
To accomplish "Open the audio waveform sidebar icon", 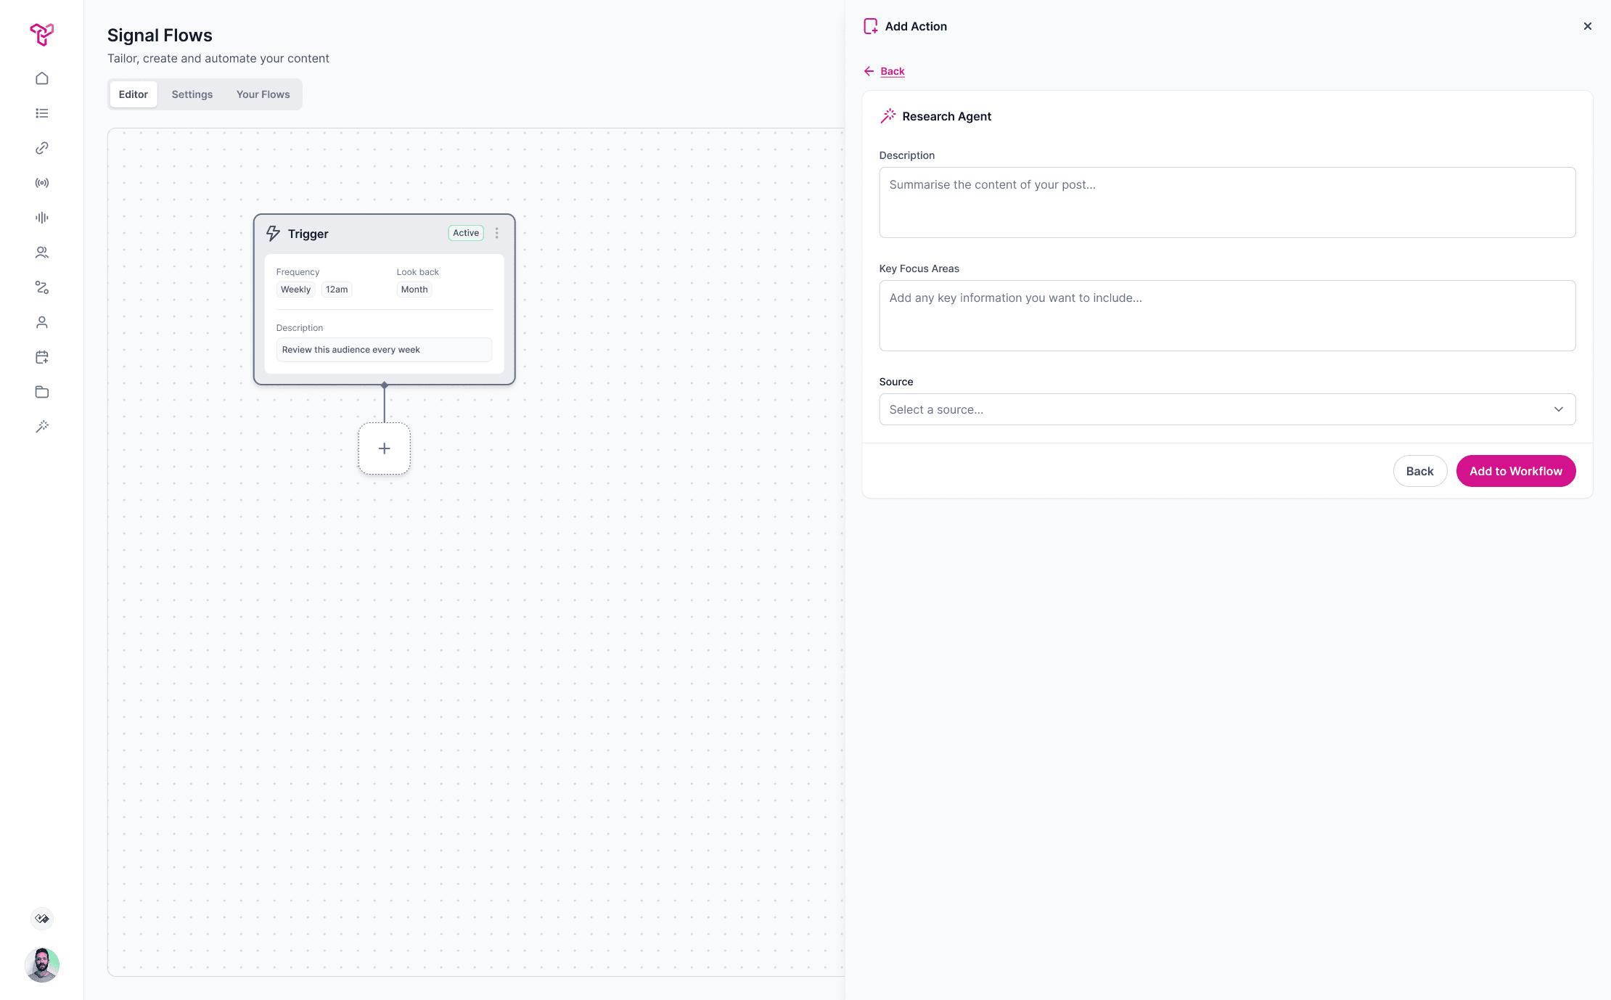I will pyautogui.click(x=42, y=218).
